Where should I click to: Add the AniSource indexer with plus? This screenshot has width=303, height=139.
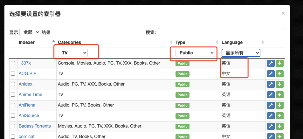pyautogui.click(x=279, y=116)
